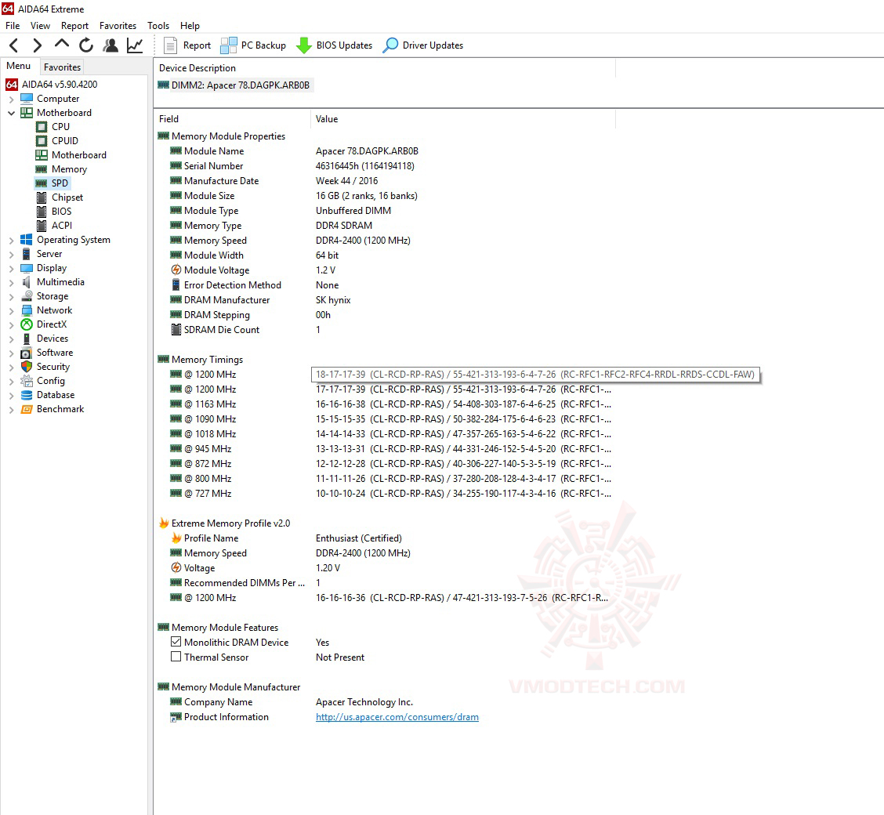
Task: Click the up-level arrow toolbar icon
Action: (61, 44)
